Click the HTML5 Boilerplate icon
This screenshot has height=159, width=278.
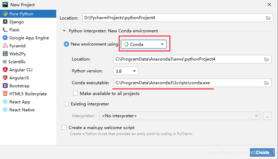point(5,94)
